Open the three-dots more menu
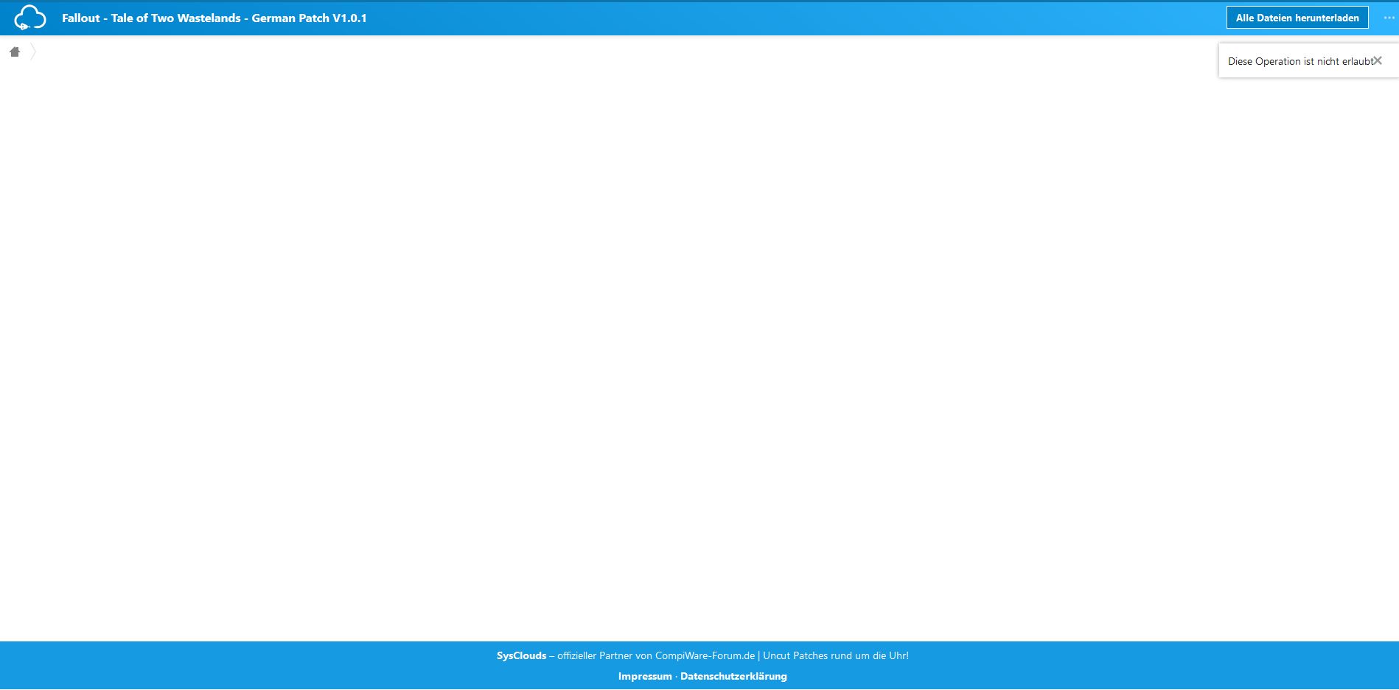Screen dimensions: 1399x690 click(x=1389, y=18)
